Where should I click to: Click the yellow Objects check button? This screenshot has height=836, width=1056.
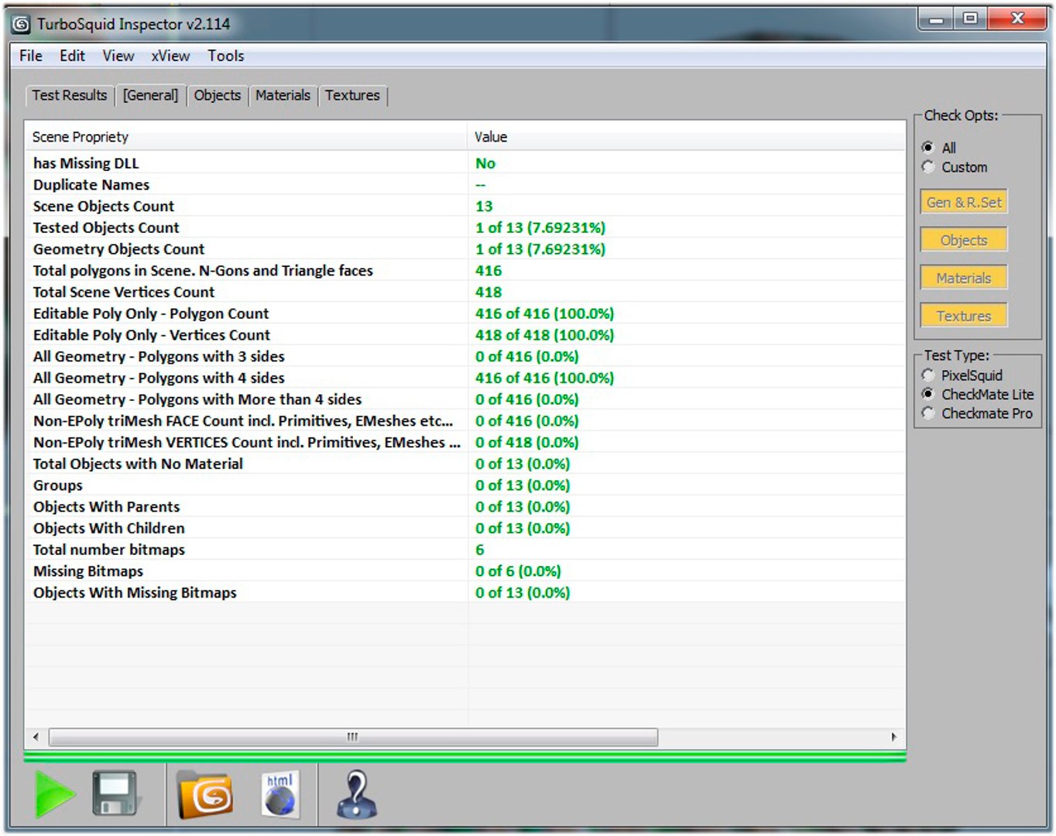tap(964, 240)
